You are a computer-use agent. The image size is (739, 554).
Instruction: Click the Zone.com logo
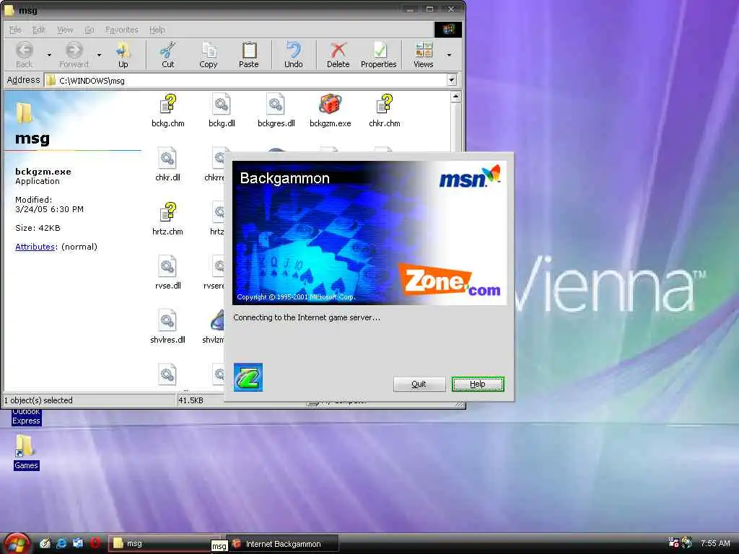point(451,280)
